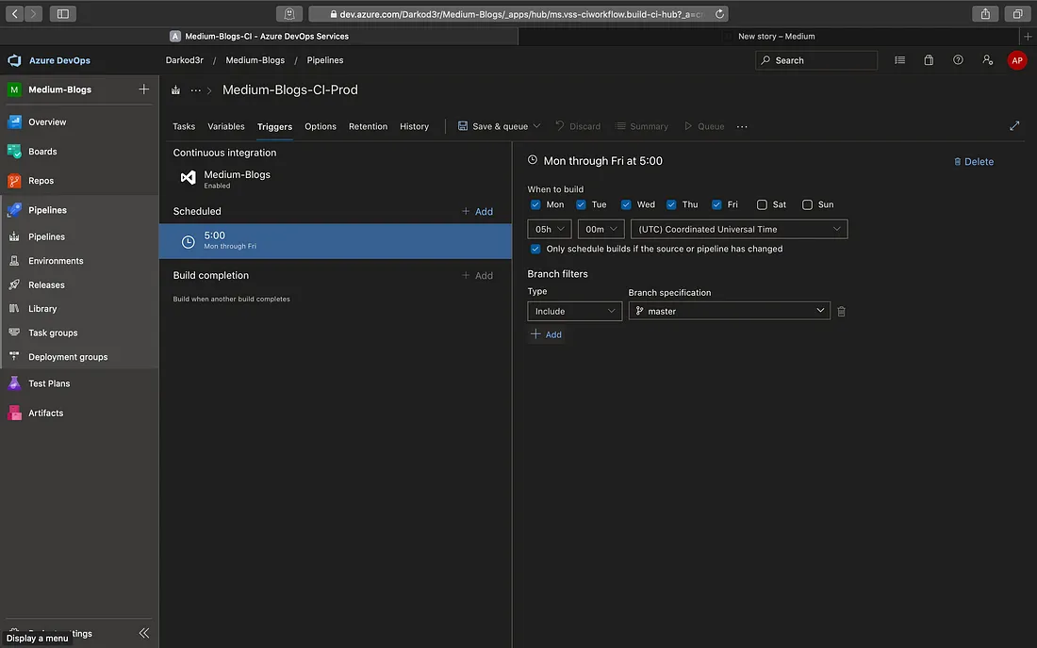Enable the Sat checkbox

point(762,204)
